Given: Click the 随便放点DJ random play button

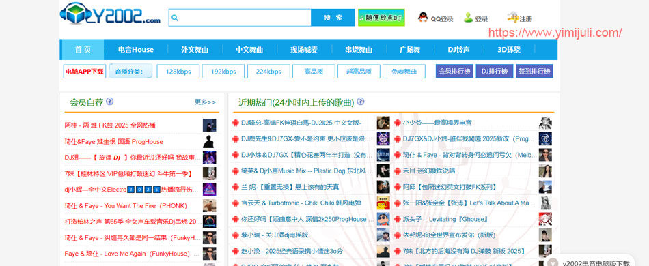Looking at the screenshot, I should pos(381,18).
